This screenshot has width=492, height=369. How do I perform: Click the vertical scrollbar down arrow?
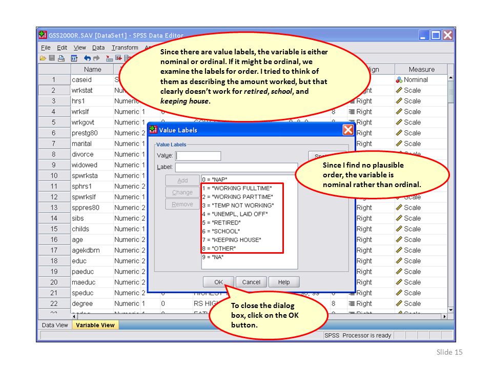tap(450, 310)
